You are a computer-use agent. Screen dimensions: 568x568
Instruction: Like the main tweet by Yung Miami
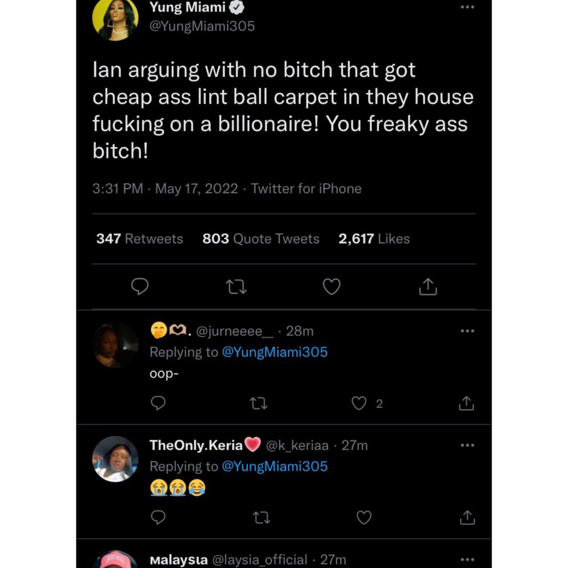coord(332,287)
